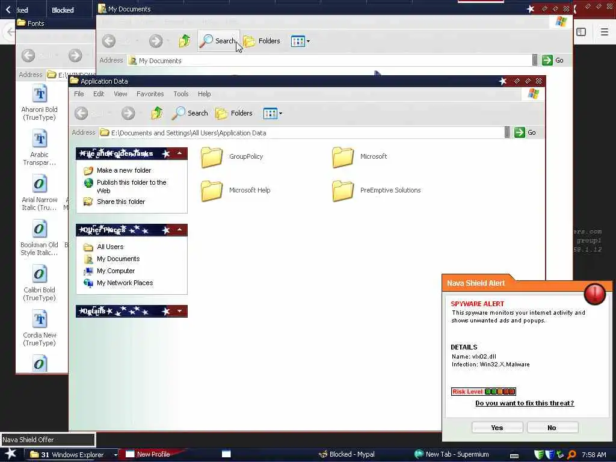Screen dimensions: 616x462
Task: Select the GroupPolicy folder
Action: point(232,157)
